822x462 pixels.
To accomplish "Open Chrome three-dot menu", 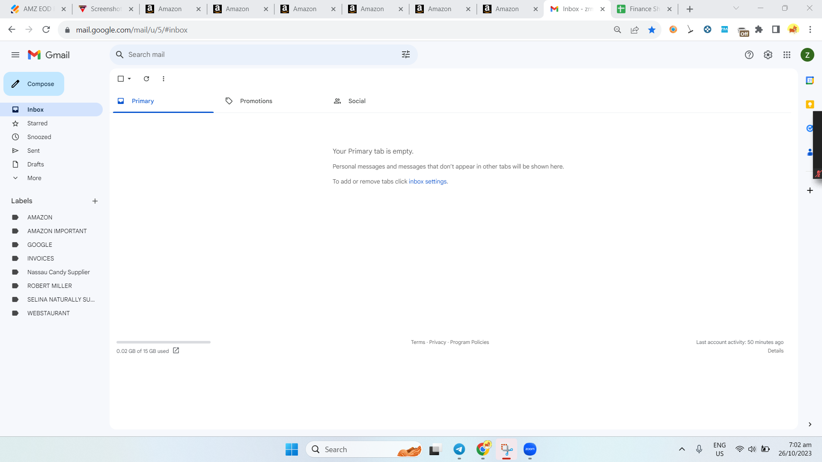I will click(x=810, y=30).
